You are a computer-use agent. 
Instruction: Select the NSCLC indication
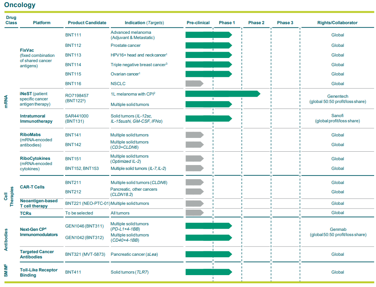click(x=118, y=84)
